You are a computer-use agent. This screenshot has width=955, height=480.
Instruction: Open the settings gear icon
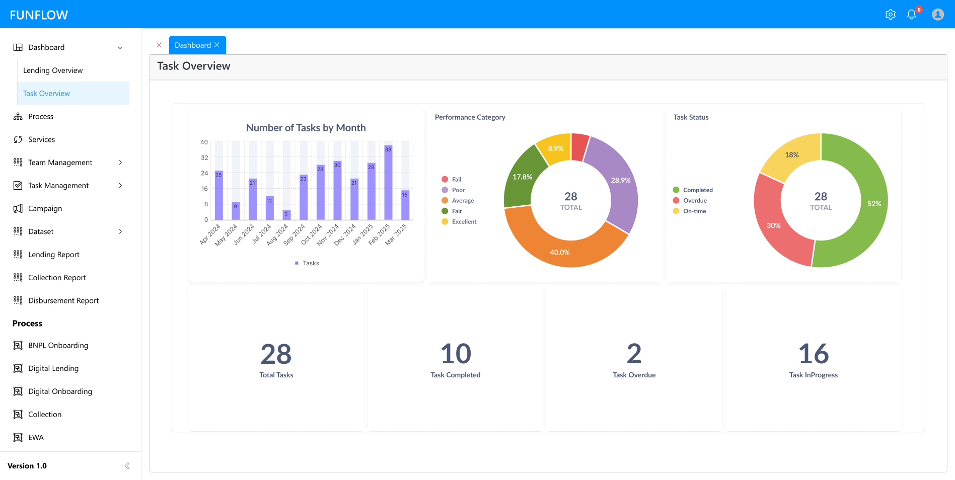coord(890,15)
